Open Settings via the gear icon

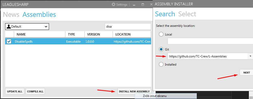[114, 5]
